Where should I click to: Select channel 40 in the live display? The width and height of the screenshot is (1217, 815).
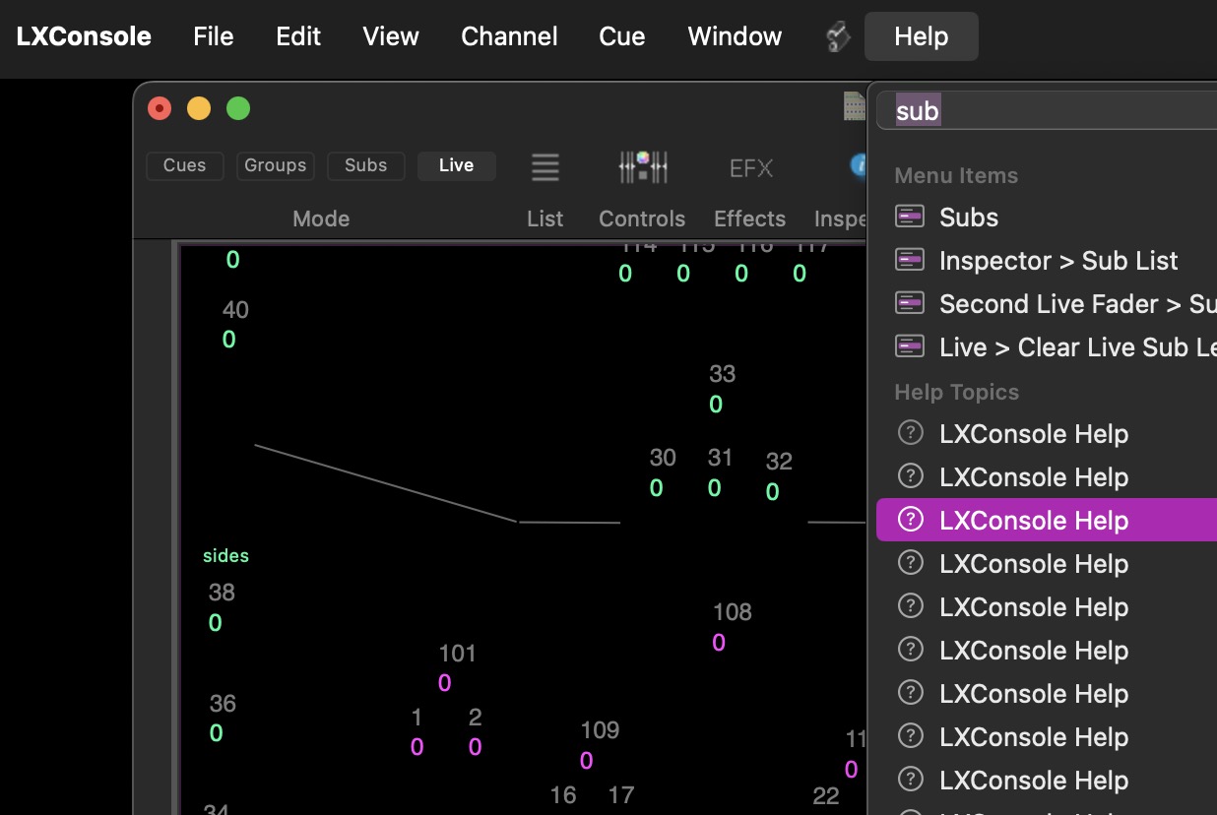235,310
